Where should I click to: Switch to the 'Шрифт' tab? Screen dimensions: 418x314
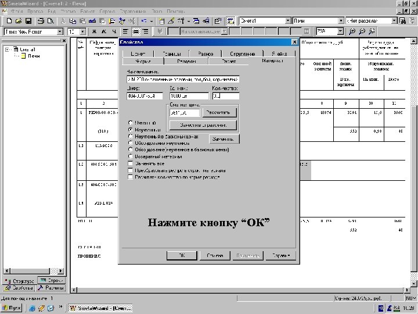(x=138, y=53)
